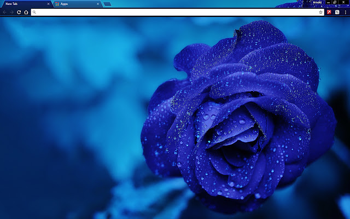Close the New Tab tab
Viewport: 350px width, 219px height.
tap(48, 4)
